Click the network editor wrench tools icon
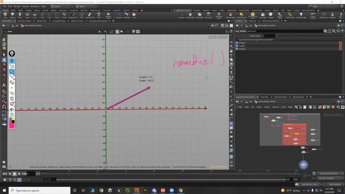Image resolution: width=345 pixels, height=194 pixels. (296, 107)
